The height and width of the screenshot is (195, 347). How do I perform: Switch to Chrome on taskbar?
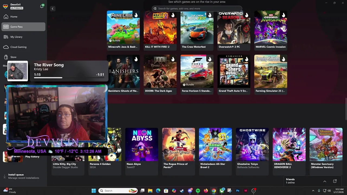point(214,191)
